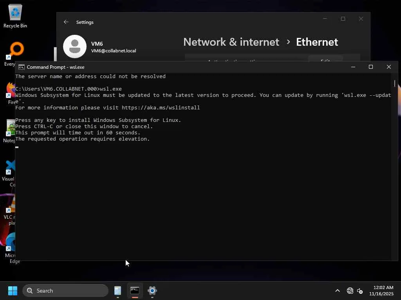Screen dimensions: 401x300
Task: Click the Ethernet breadcrumb heading
Action: coord(317,42)
